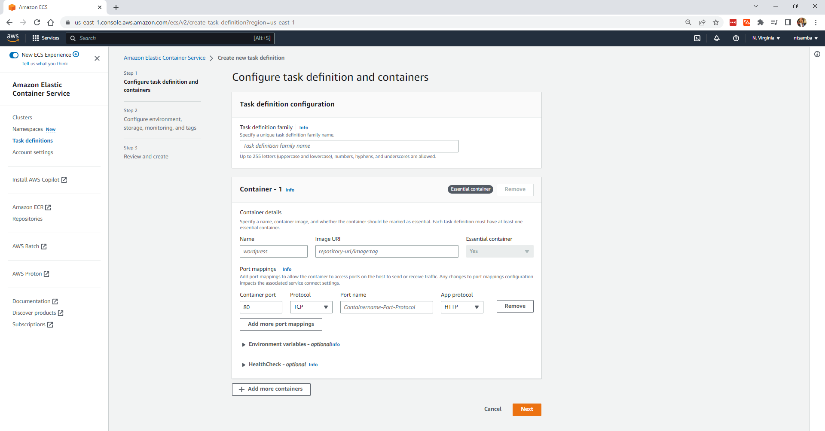
Task: Click the orange Next button
Action: tap(527, 410)
